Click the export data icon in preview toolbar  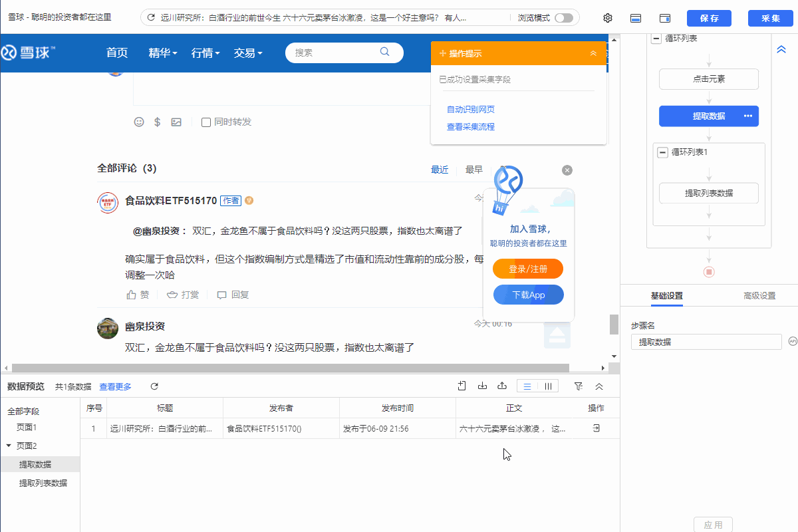click(503, 386)
